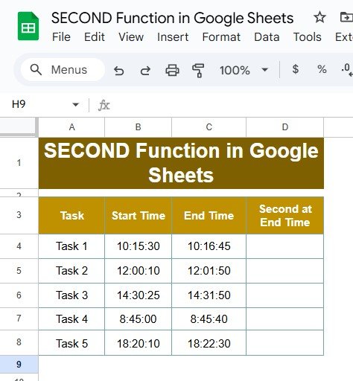Click the decrease decimal places icon
The width and height of the screenshot is (353, 381).
pyautogui.click(x=348, y=70)
